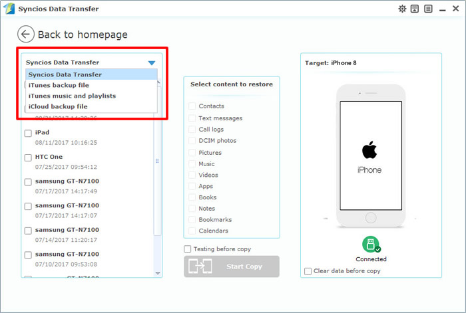Check samsung GT-N7100 07/14/2017 backup

28,231
